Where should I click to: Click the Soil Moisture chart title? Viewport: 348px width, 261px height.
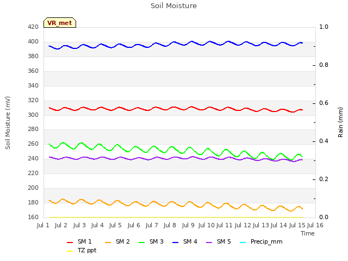pyautogui.click(x=173, y=6)
